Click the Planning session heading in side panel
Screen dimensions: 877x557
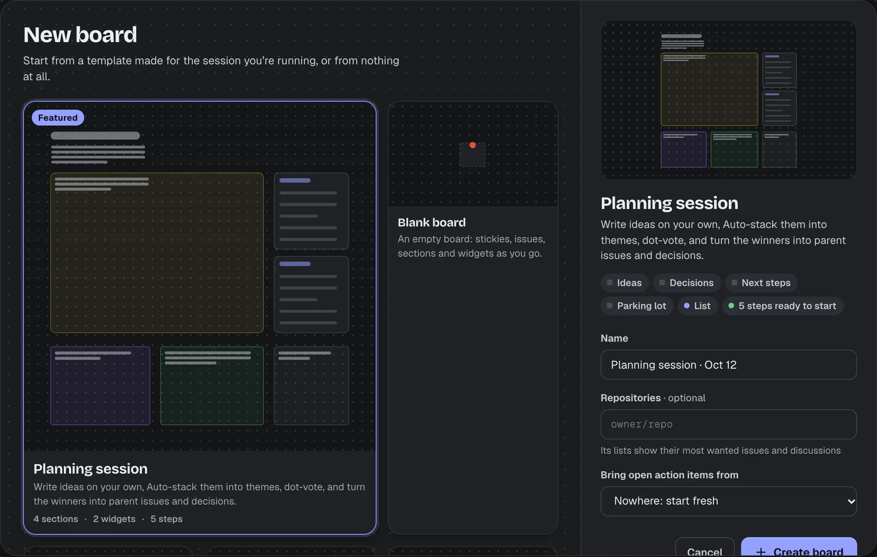pos(669,203)
